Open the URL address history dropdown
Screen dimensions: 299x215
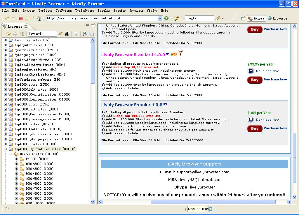(x=160, y=18)
